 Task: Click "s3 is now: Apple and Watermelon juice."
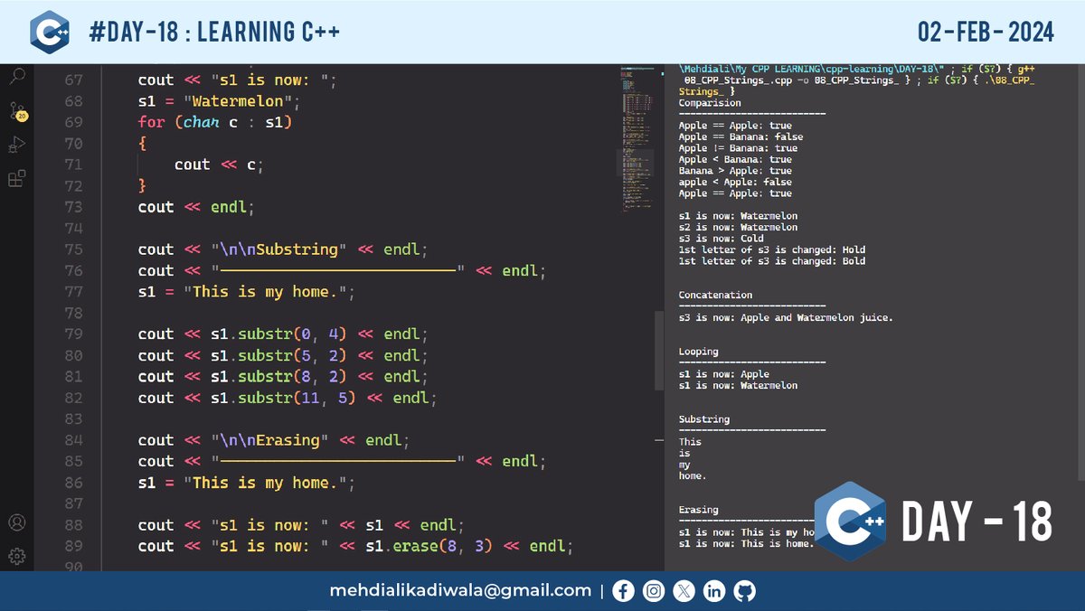(x=786, y=318)
